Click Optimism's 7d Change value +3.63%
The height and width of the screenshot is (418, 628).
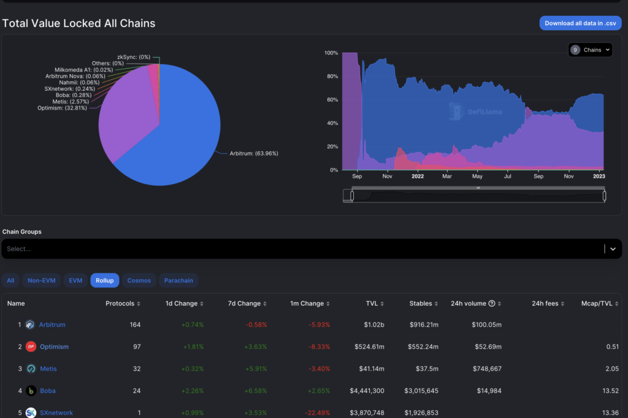[x=256, y=347]
